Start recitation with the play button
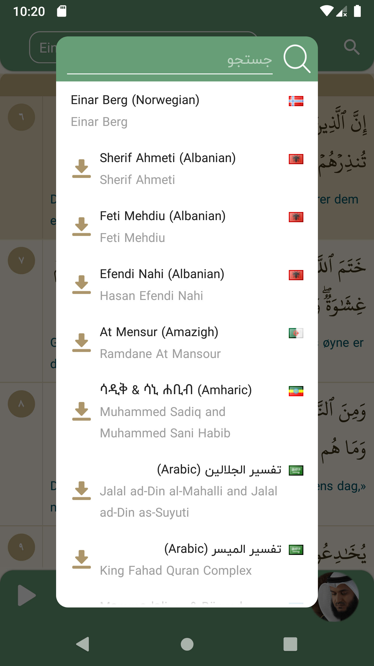The width and height of the screenshot is (374, 666). coord(26,595)
